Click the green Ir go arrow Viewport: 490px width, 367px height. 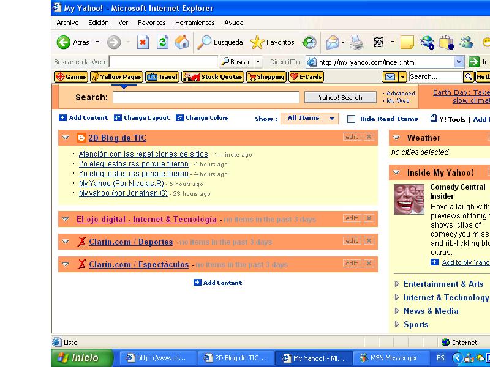coord(473,62)
